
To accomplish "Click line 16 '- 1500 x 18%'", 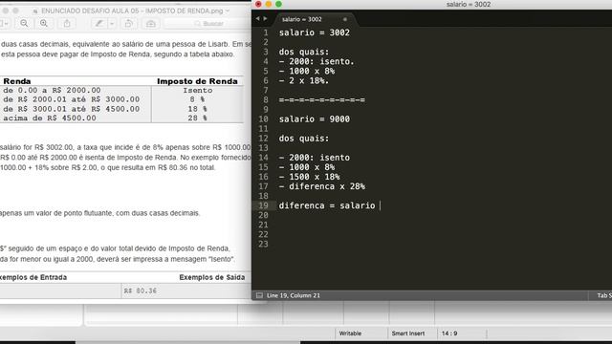I will tap(309, 177).
